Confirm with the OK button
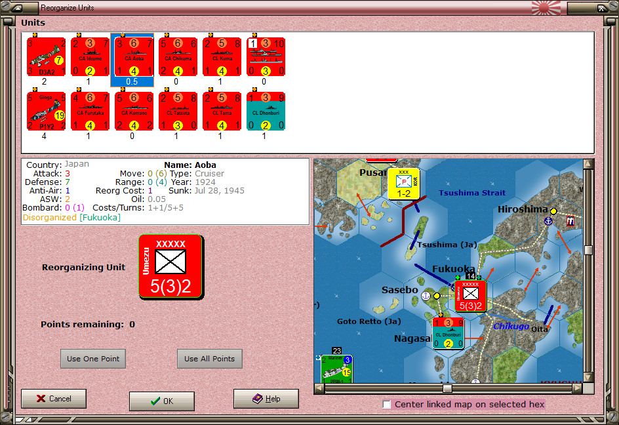619x425 pixels. (162, 401)
